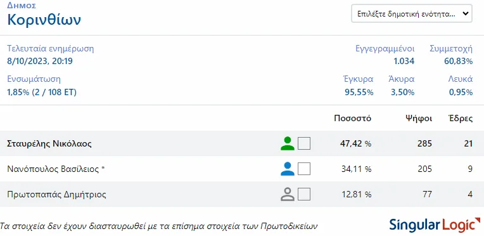Click the blue person icon for Νανόπουλος Βασίλειος
Image resolution: width=484 pixels, height=236 pixels.
point(288,169)
